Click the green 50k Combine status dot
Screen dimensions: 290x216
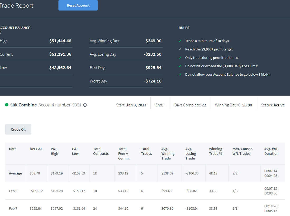tap(7, 105)
